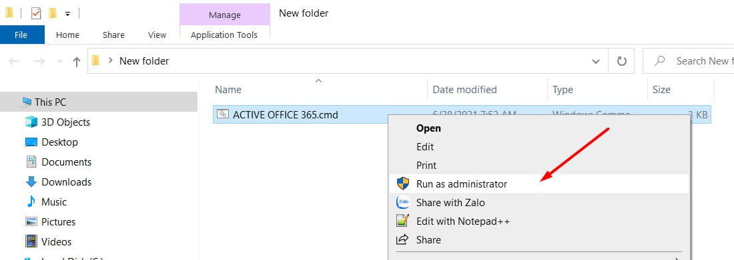Click the search magnifier icon
Screen dimensions: 734x260
(659, 61)
